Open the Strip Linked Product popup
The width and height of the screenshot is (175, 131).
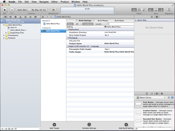point(107,35)
